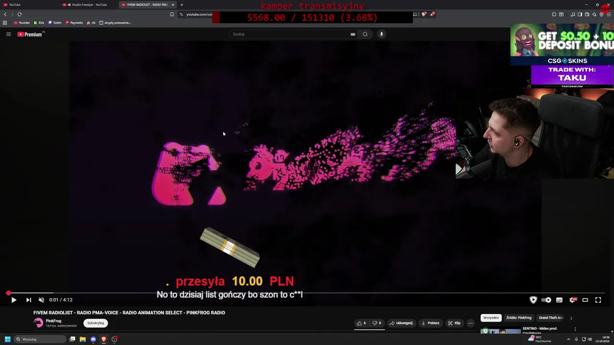Open File Explorer from taskbar
Viewport: 614px width, 345px height.
click(83, 339)
